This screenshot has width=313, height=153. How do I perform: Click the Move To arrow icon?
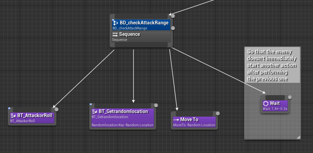click(176, 119)
